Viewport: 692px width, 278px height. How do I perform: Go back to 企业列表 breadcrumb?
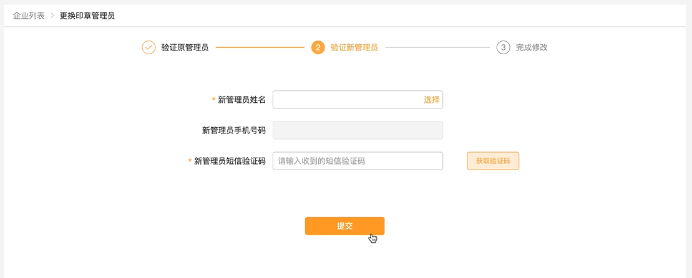29,16
